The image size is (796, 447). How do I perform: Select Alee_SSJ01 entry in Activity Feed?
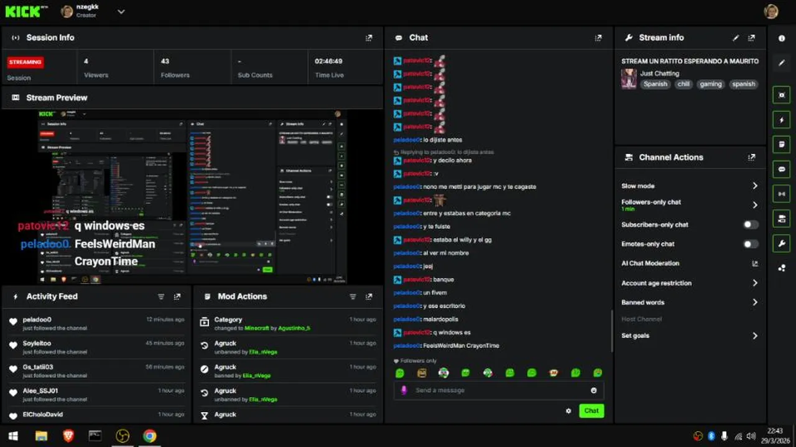[97, 394]
